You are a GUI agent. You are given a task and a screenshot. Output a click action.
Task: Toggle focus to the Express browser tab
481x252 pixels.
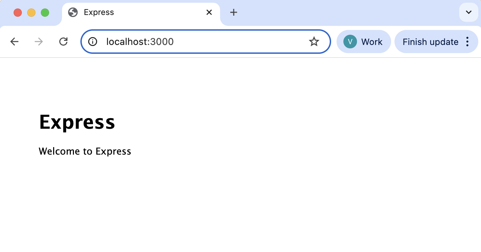coord(136,12)
